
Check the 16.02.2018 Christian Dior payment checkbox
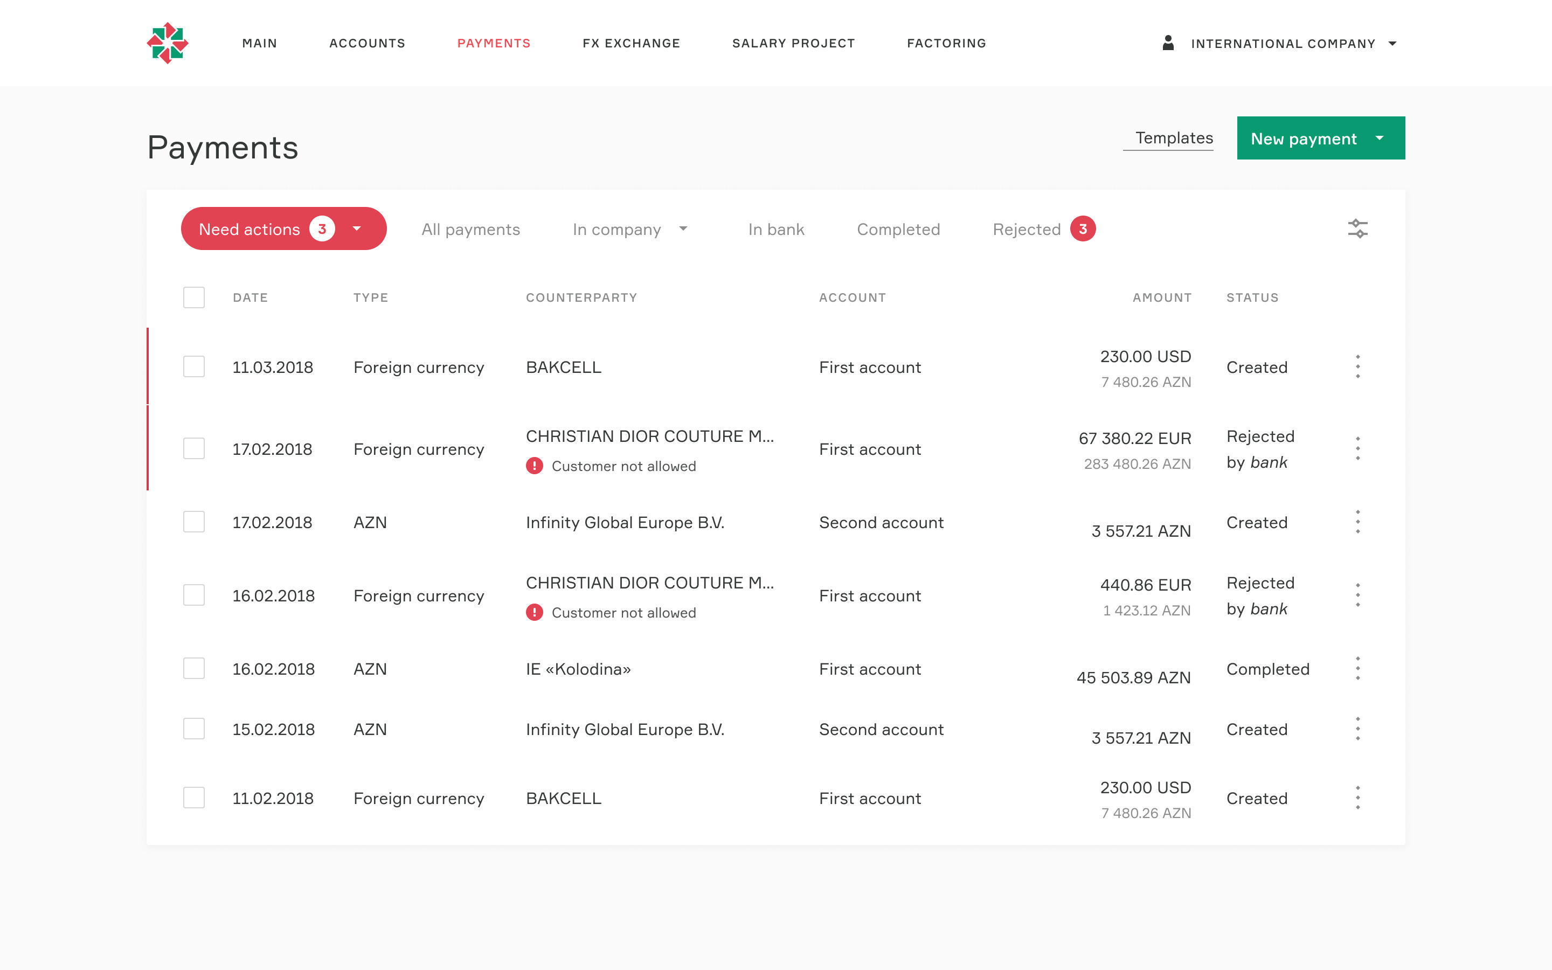(193, 595)
